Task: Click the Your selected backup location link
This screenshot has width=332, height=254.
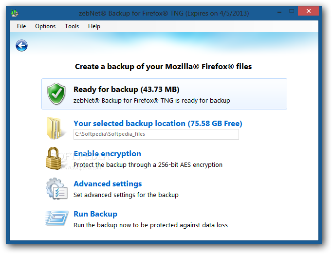Action: tap(158, 124)
